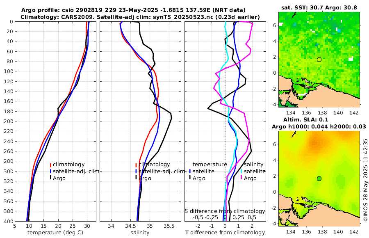This screenshot has width=369, height=238.
Task: Click the 'salinity' x-axis label
Action: coord(140,233)
